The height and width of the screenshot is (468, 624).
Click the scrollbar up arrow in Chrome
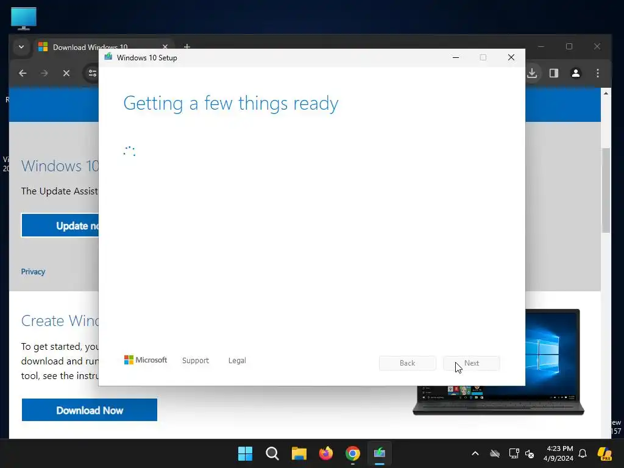point(606,93)
